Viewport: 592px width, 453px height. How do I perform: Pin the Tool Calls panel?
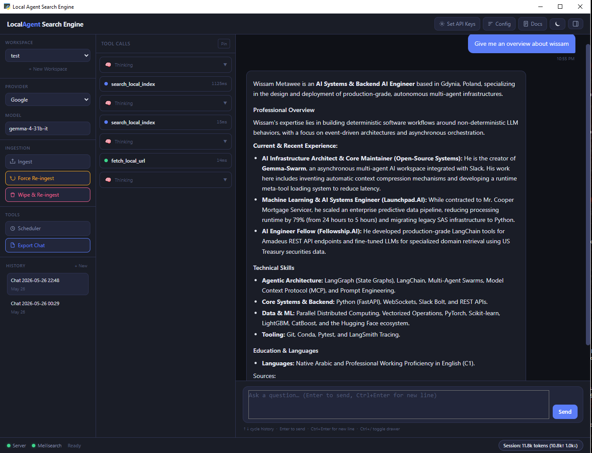(224, 44)
